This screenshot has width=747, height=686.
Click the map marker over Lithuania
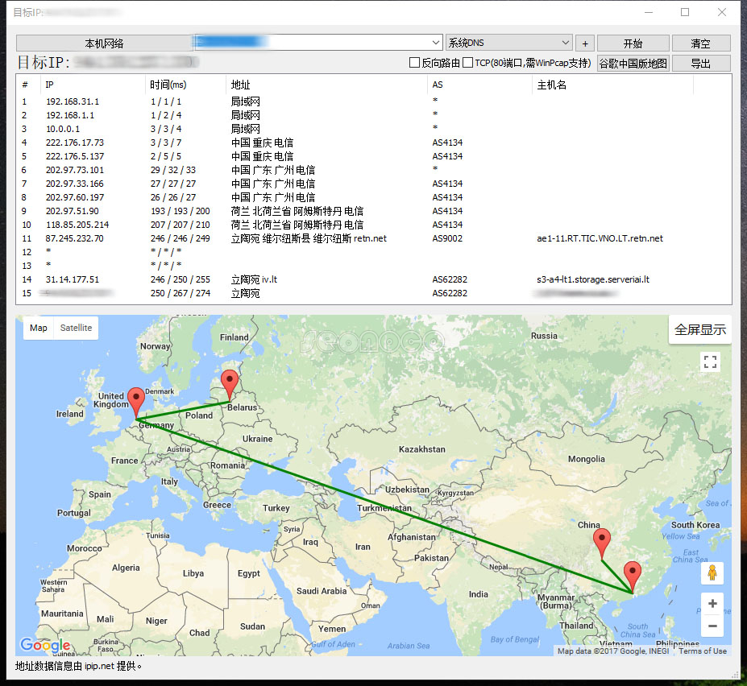click(x=230, y=382)
